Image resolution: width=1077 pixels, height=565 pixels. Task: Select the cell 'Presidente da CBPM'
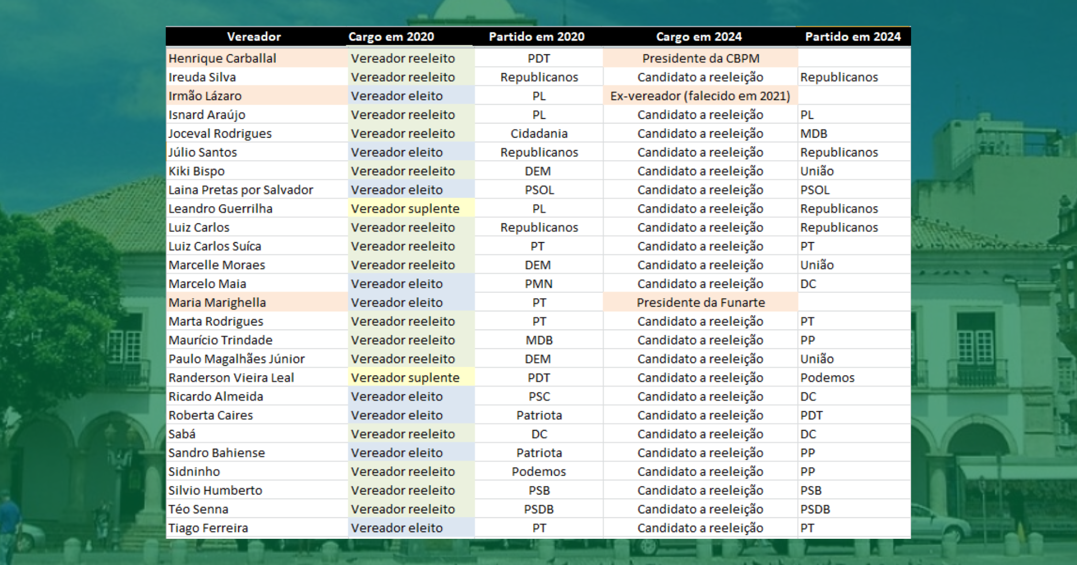click(701, 58)
